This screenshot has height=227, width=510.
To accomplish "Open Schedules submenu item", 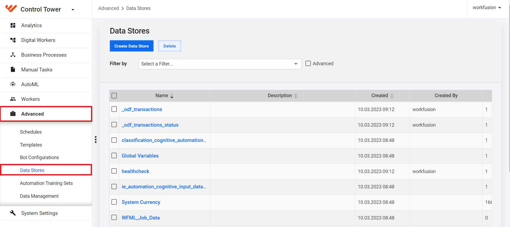I will coord(31,132).
